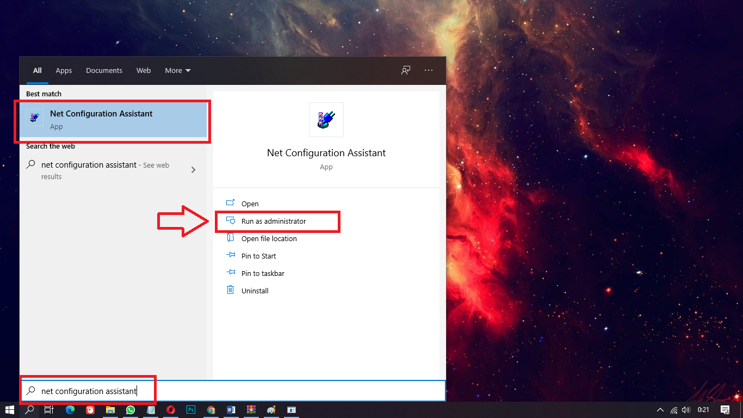The image size is (743, 418).
Task: Open the Action Center notifications icon
Action: pyautogui.click(x=725, y=410)
